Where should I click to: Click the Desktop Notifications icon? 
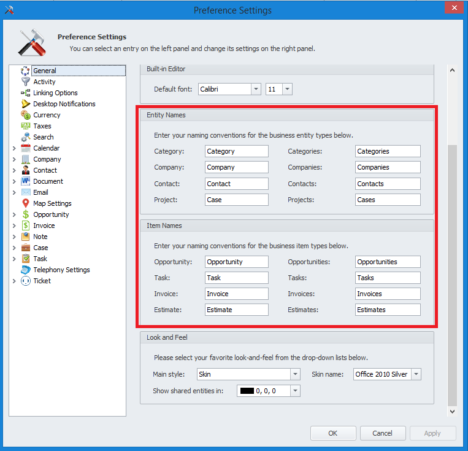26,104
